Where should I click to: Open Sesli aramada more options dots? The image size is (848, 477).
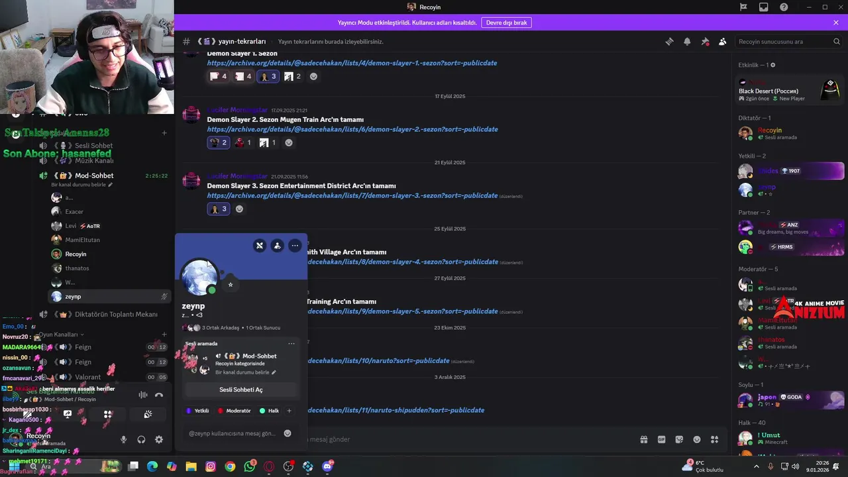point(291,344)
